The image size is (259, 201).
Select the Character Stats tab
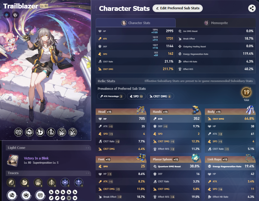136,23
